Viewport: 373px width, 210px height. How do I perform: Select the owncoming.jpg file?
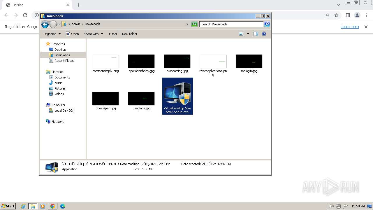tap(177, 63)
